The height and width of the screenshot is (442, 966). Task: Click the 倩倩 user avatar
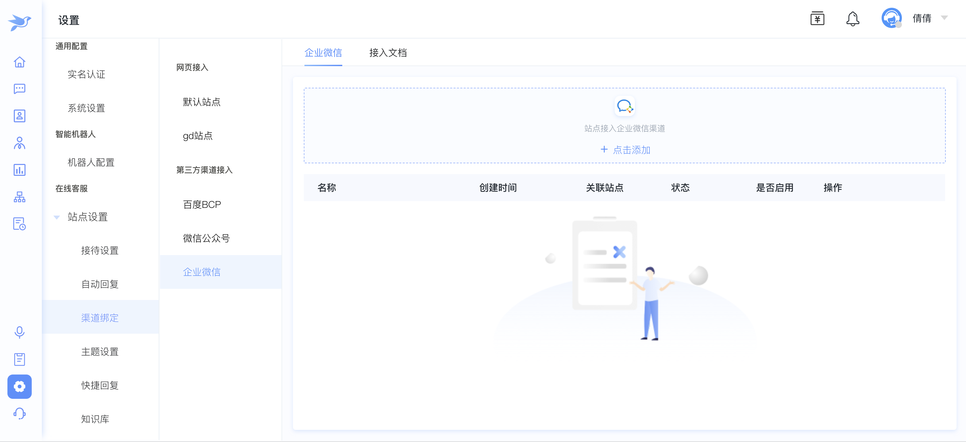coord(891,18)
